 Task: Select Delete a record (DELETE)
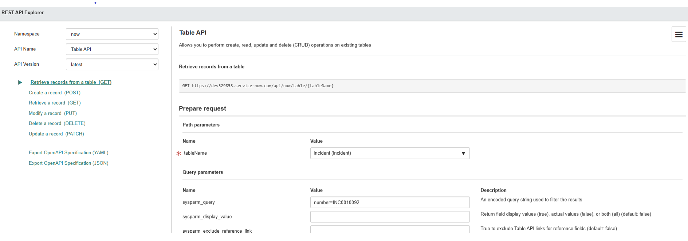pos(57,123)
